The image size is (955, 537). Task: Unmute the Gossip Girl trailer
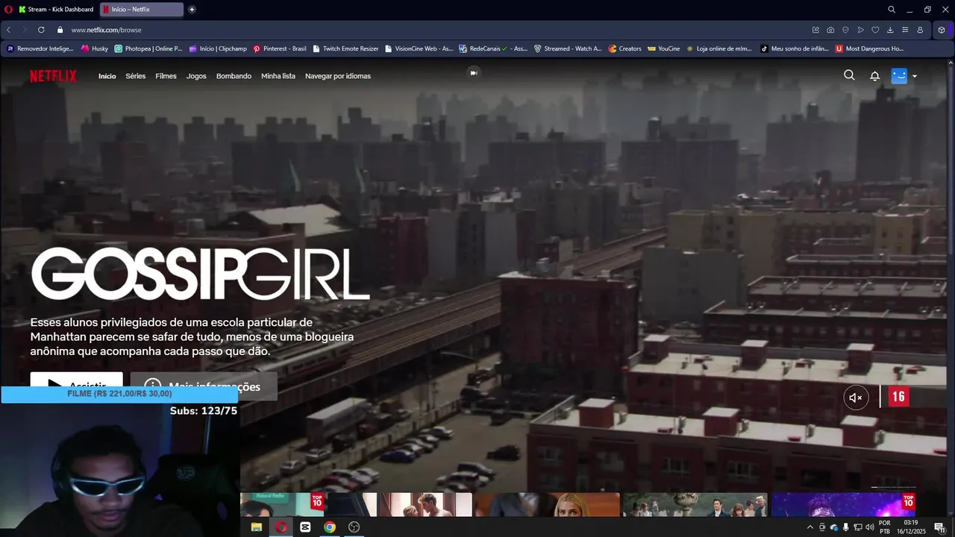[856, 398]
